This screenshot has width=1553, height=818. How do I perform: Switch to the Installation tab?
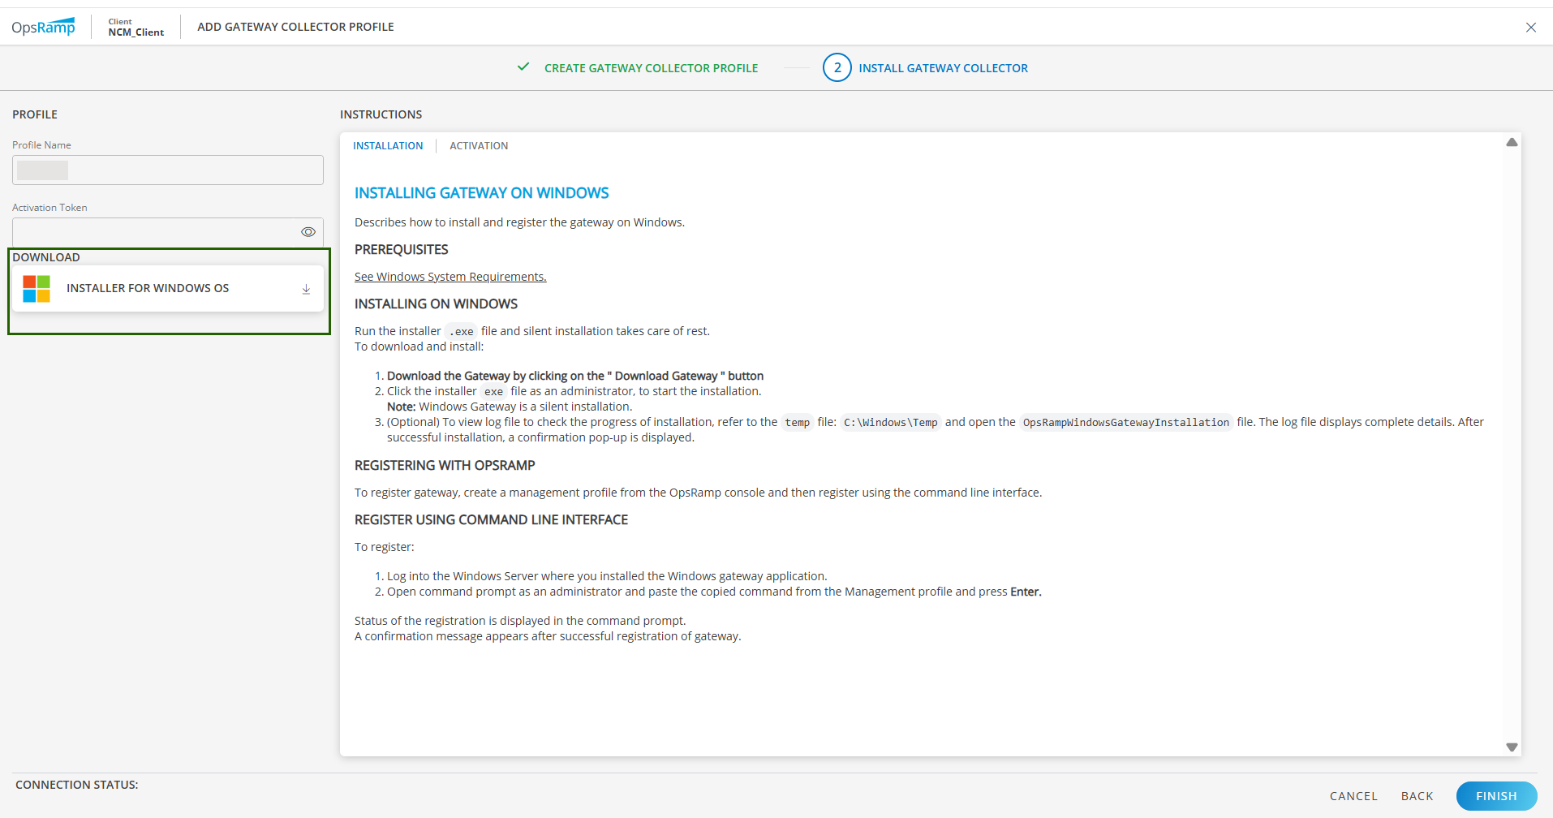388,146
